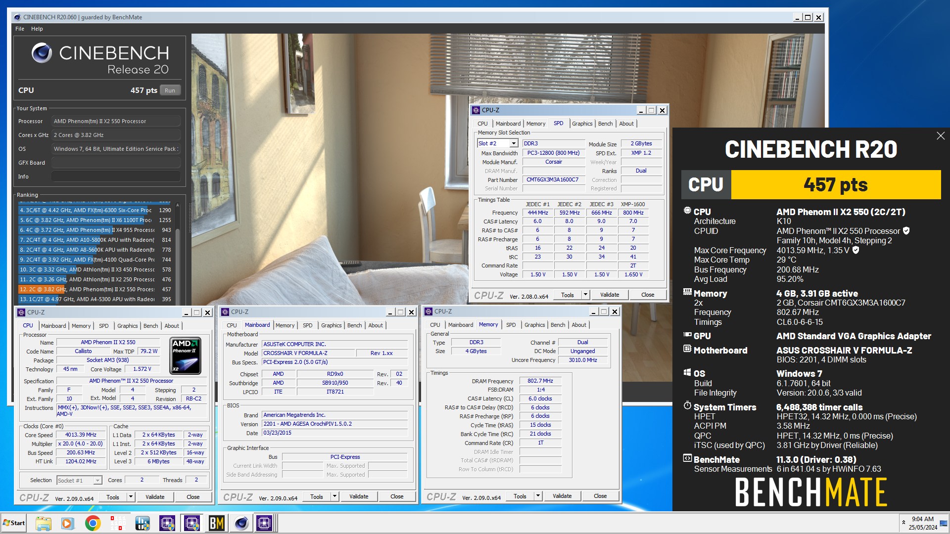Click the CROSSHAIR V FORMULA-Z model field

(309, 353)
